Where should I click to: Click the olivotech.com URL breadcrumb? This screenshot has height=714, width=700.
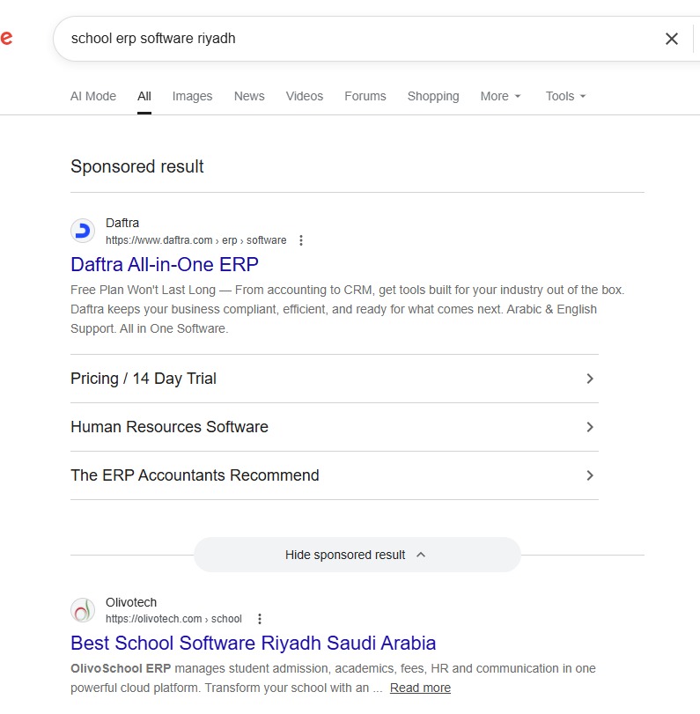(173, 619)
